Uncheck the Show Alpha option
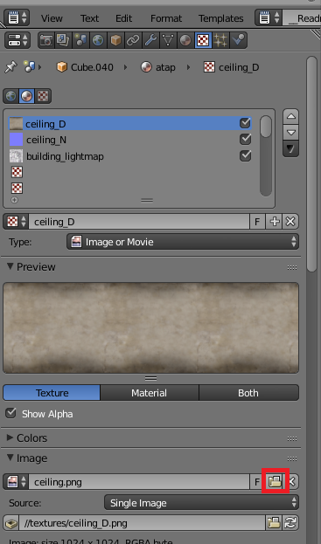 pyautogui.click(x=11, y=413)
